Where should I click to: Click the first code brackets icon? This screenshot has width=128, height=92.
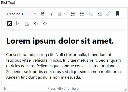pos(36,24)
